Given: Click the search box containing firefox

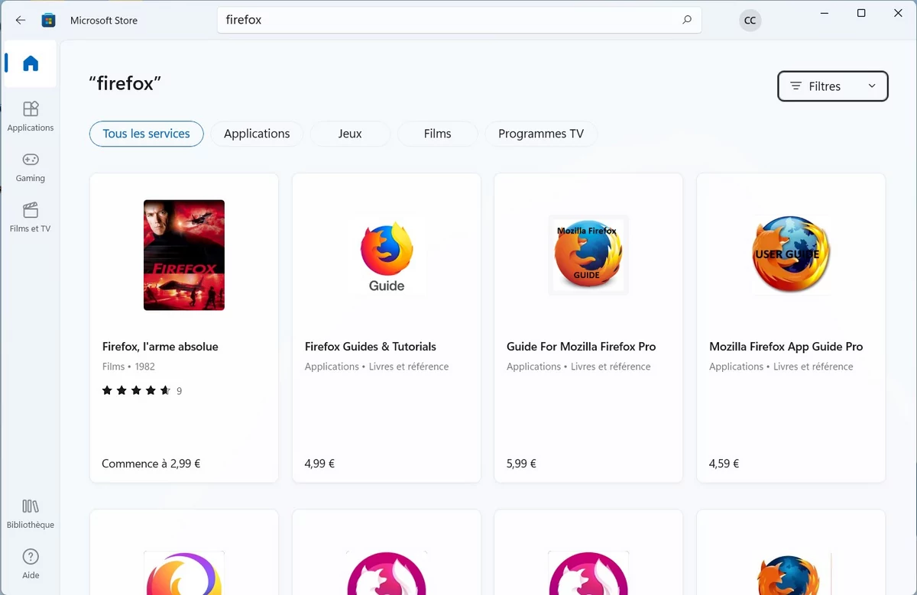Looking at the screenshot, I should pos(459,21).
